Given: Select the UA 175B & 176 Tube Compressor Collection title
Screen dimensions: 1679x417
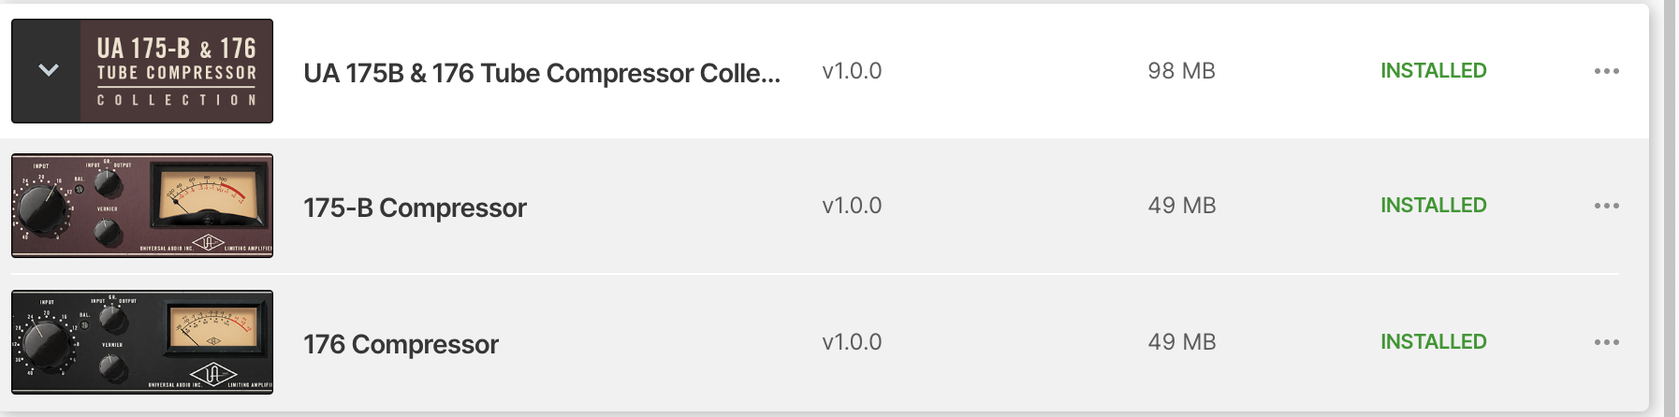Looking at the screenshot, I should (541, 73).
